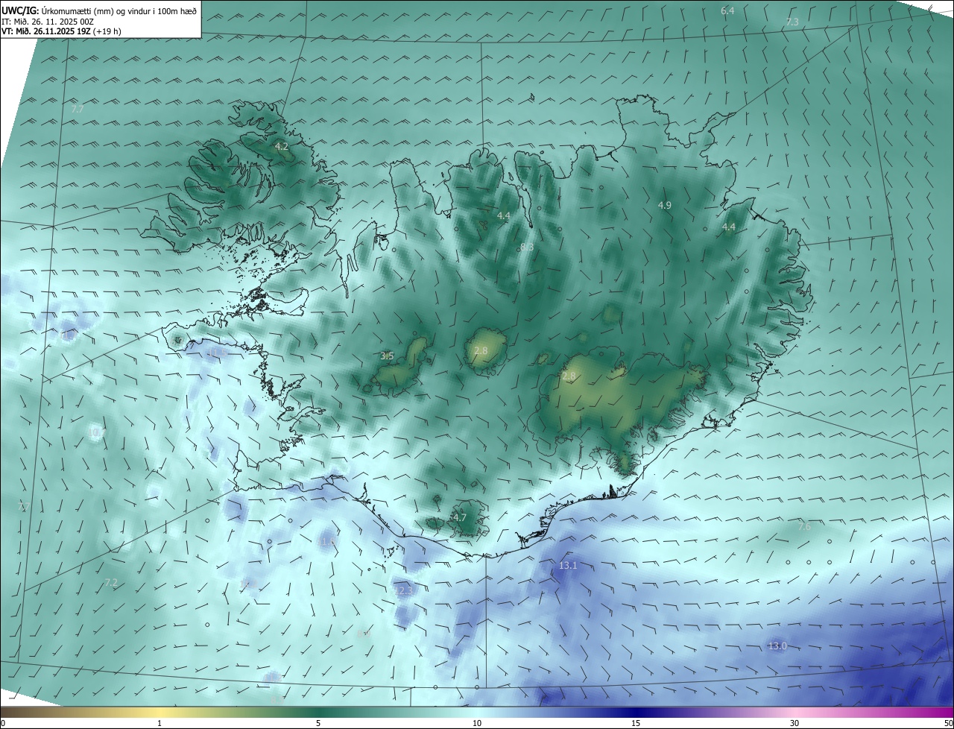This screenshot has width=954, height=729.
Task: Click the 12.3 value off the southwest coast
Action: 403,590
